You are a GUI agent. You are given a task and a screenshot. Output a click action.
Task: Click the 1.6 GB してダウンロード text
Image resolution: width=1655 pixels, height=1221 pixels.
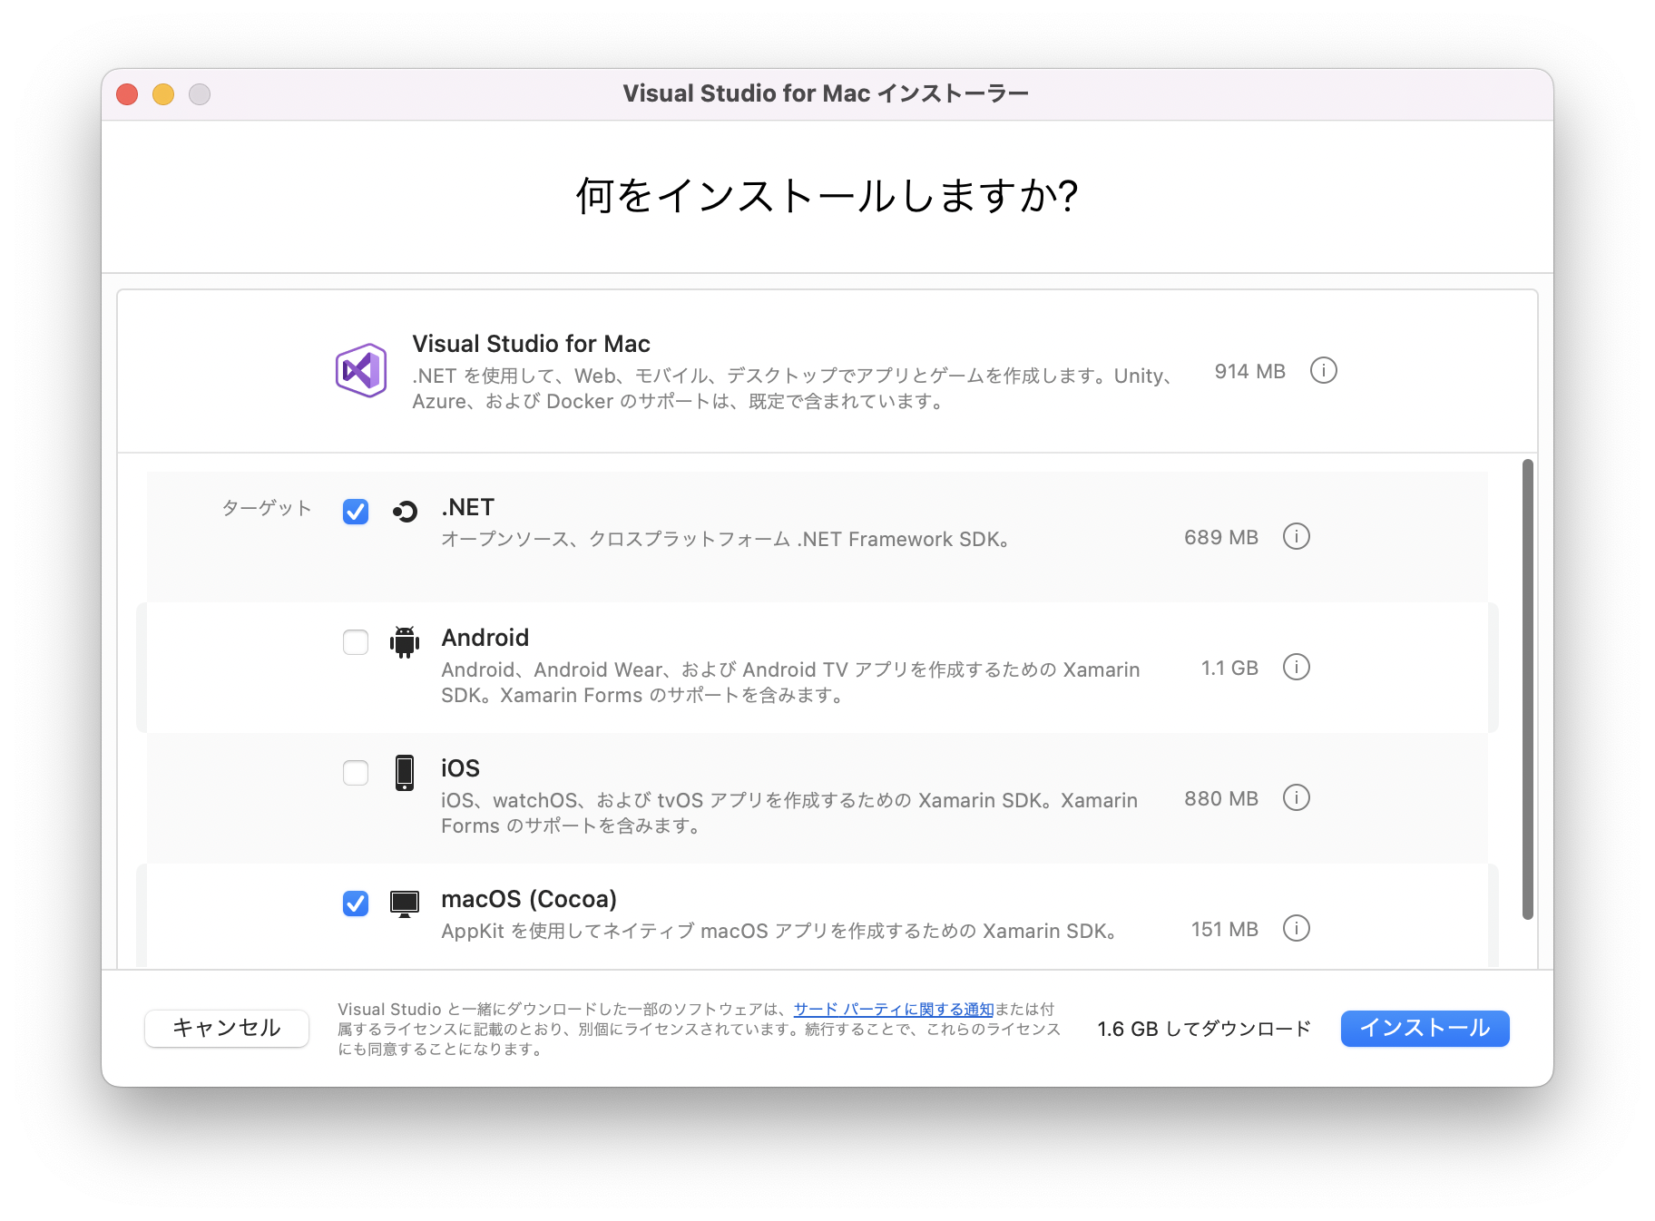click(x=1204, y=1029)
